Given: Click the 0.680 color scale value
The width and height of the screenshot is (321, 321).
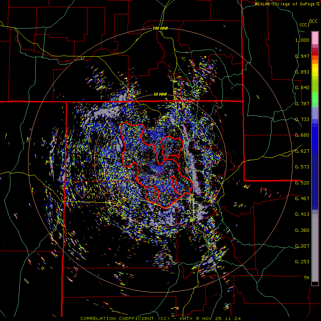Looking at the screenshot, I should [x=302, y=135].
